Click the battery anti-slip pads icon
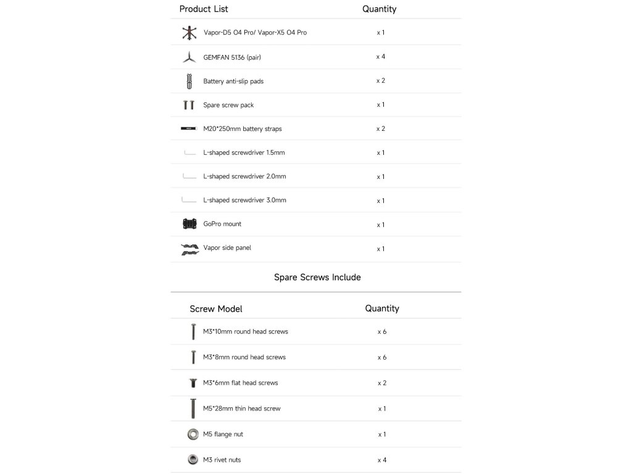Screen dimensions: 632x474 pos(189,81)
